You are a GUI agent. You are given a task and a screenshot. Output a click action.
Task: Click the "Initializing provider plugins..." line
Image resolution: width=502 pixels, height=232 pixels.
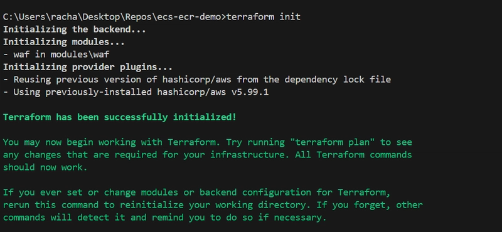coord(88,67)
